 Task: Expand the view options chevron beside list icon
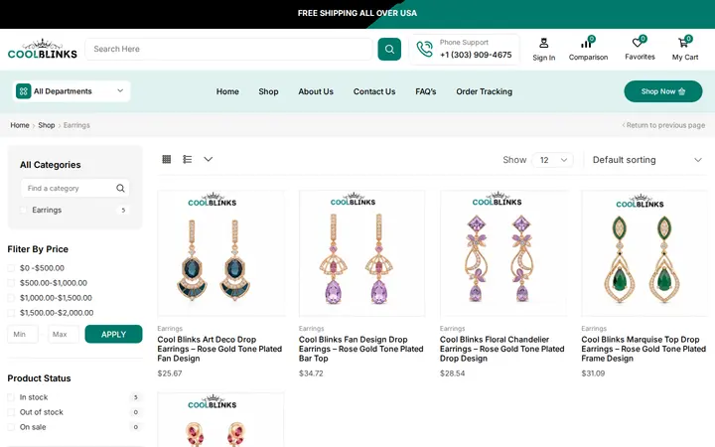(208, 159)
